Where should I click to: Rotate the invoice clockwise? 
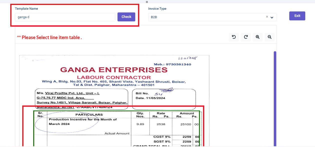point(246,37)
